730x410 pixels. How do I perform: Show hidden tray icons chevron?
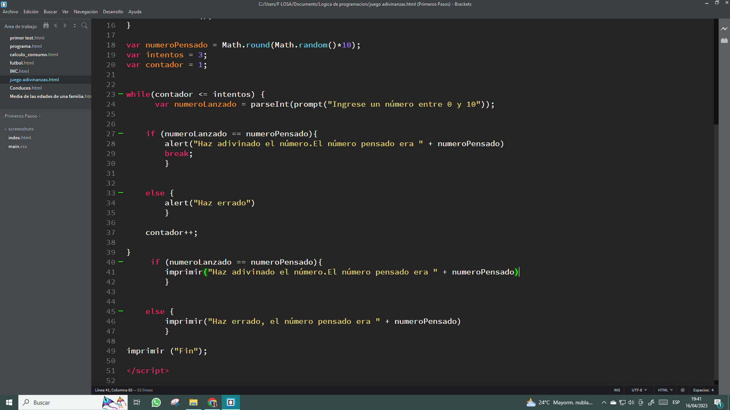point(604,402)
